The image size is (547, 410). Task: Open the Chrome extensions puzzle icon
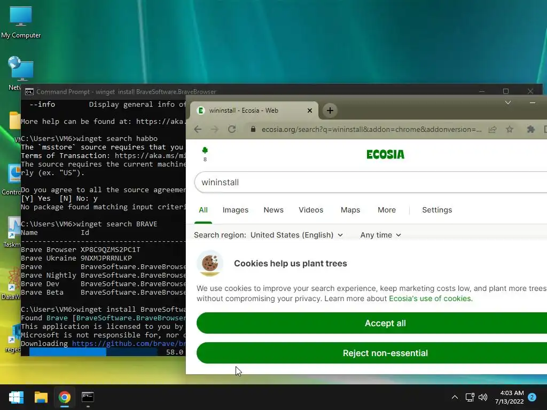(530, 129)
